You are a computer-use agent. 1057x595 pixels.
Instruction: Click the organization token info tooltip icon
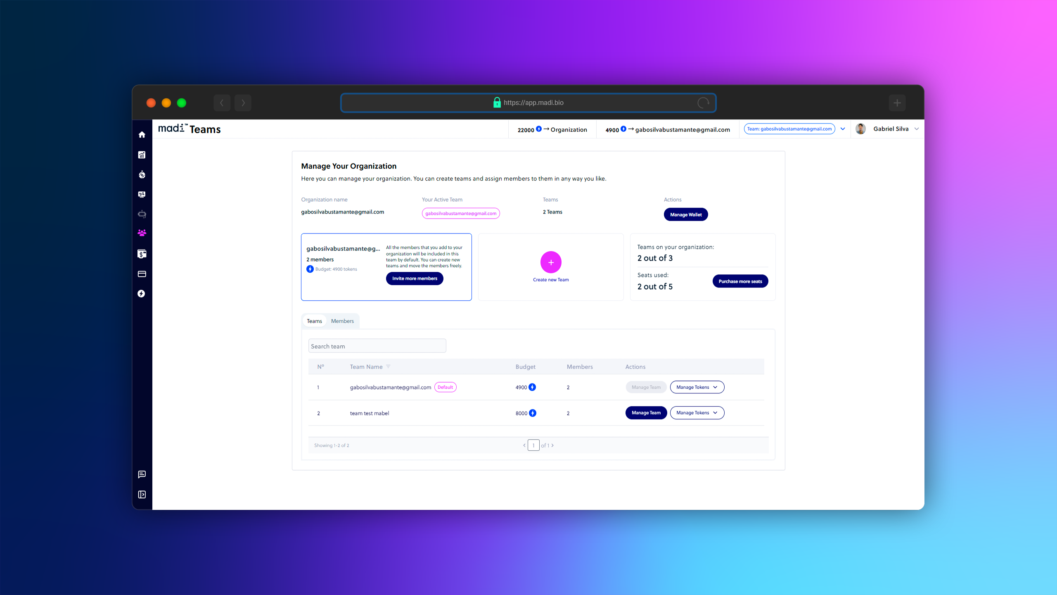point(540,129)
